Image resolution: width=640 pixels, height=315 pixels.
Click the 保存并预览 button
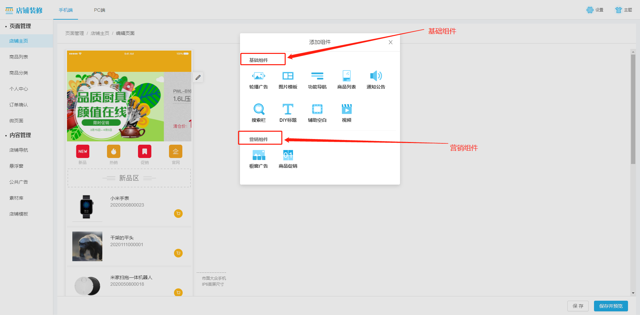(611, 306)
